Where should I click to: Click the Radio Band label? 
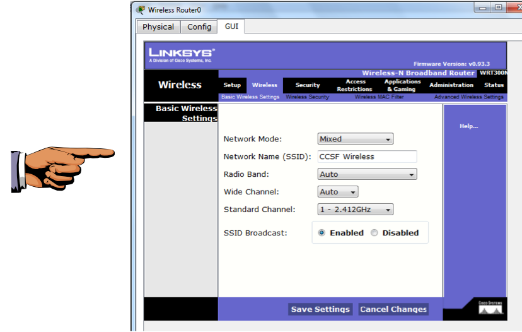click(246, 174)
